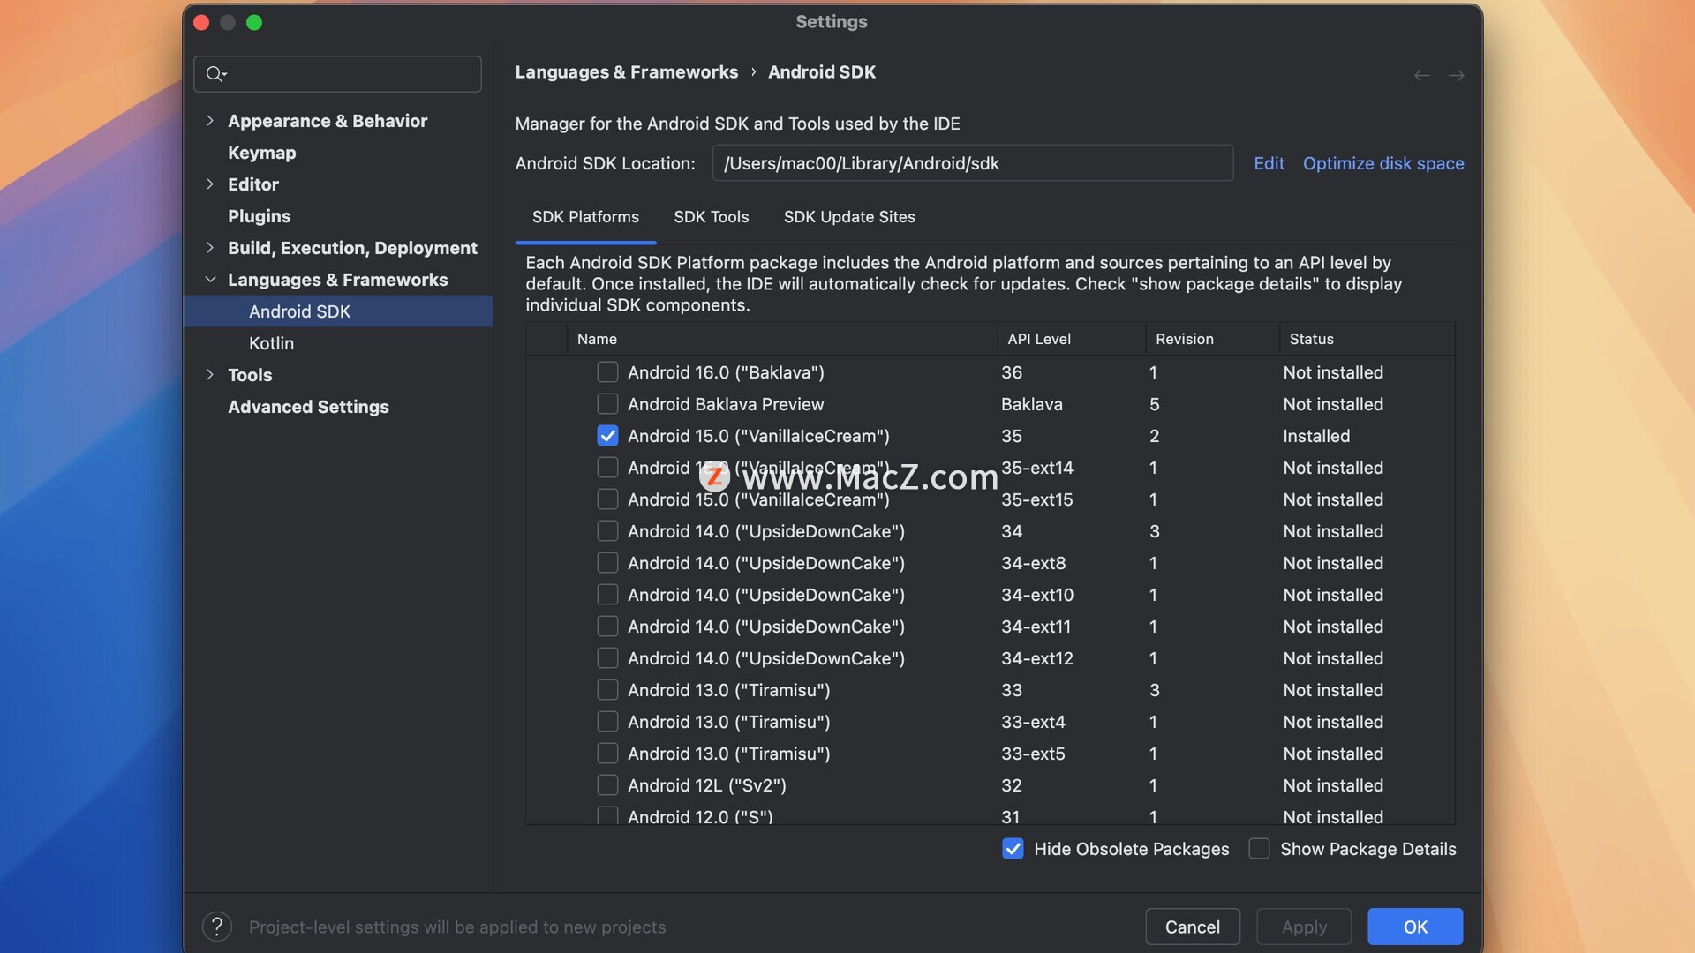Check Android 13.0 API 33 checkbox
1695x953 pixels.
pos(607,690)
